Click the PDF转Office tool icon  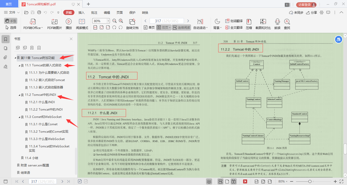(33, 24)
